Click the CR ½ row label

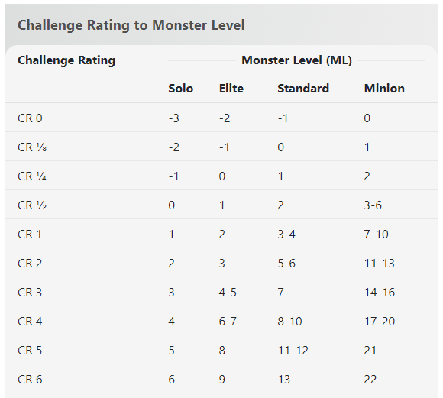click(32, 205)
